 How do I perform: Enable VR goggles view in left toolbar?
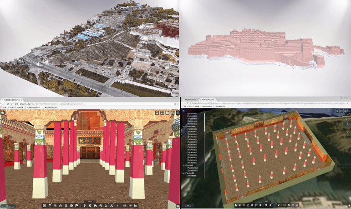point(125,205)
